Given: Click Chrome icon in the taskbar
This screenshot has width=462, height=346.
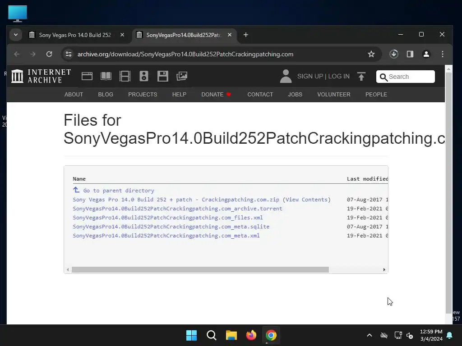Looking at the screenshot, I should [271, 335].
